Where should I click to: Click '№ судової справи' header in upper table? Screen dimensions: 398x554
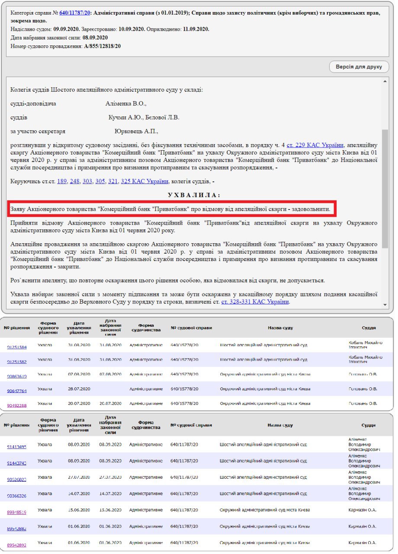pyautogui.click(x=191, y=328)
